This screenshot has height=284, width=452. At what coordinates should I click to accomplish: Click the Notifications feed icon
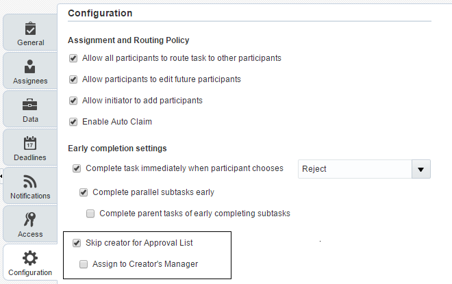30,181
